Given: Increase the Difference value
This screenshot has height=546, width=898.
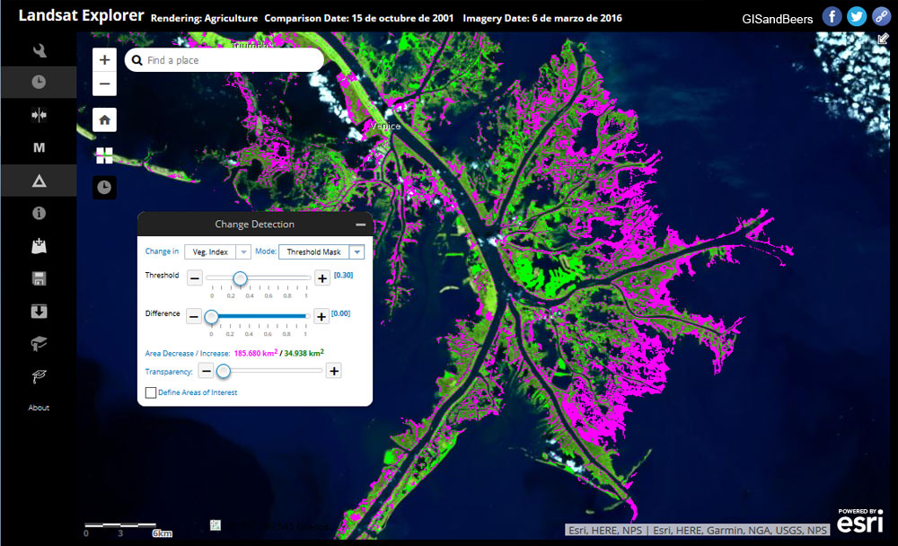Looking at the screenshot, I should [321, 317].
